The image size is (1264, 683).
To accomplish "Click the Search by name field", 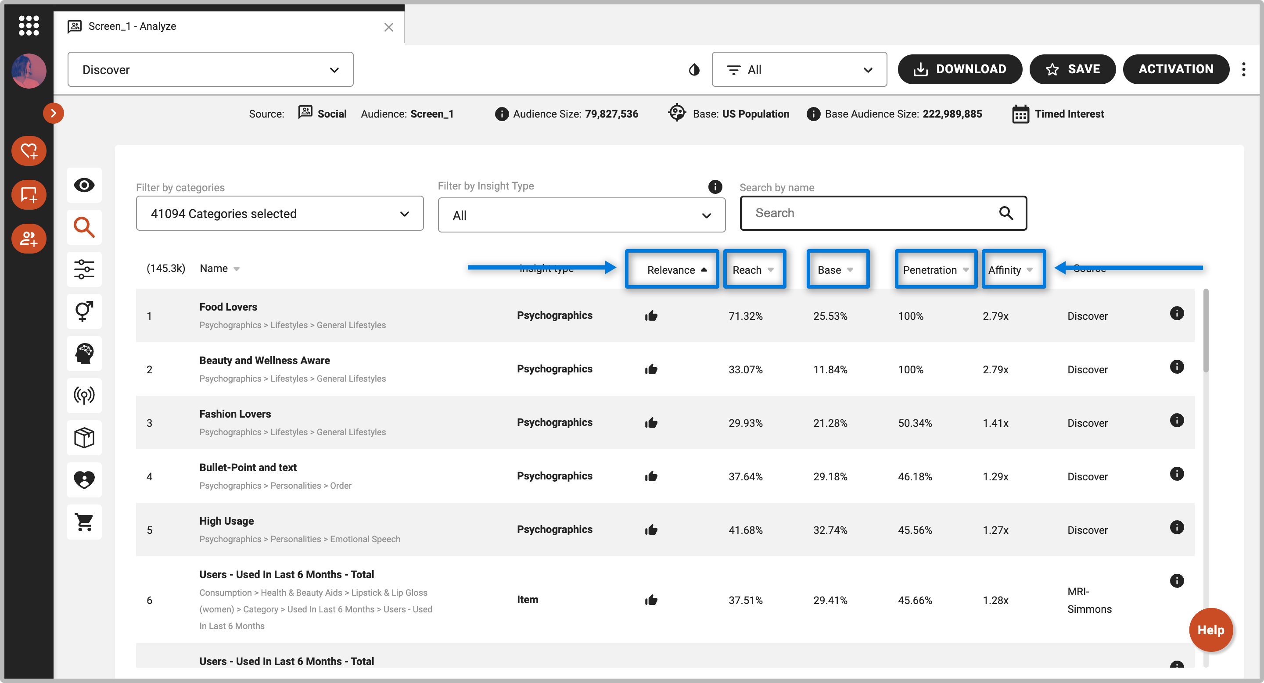I will [873, 213].
